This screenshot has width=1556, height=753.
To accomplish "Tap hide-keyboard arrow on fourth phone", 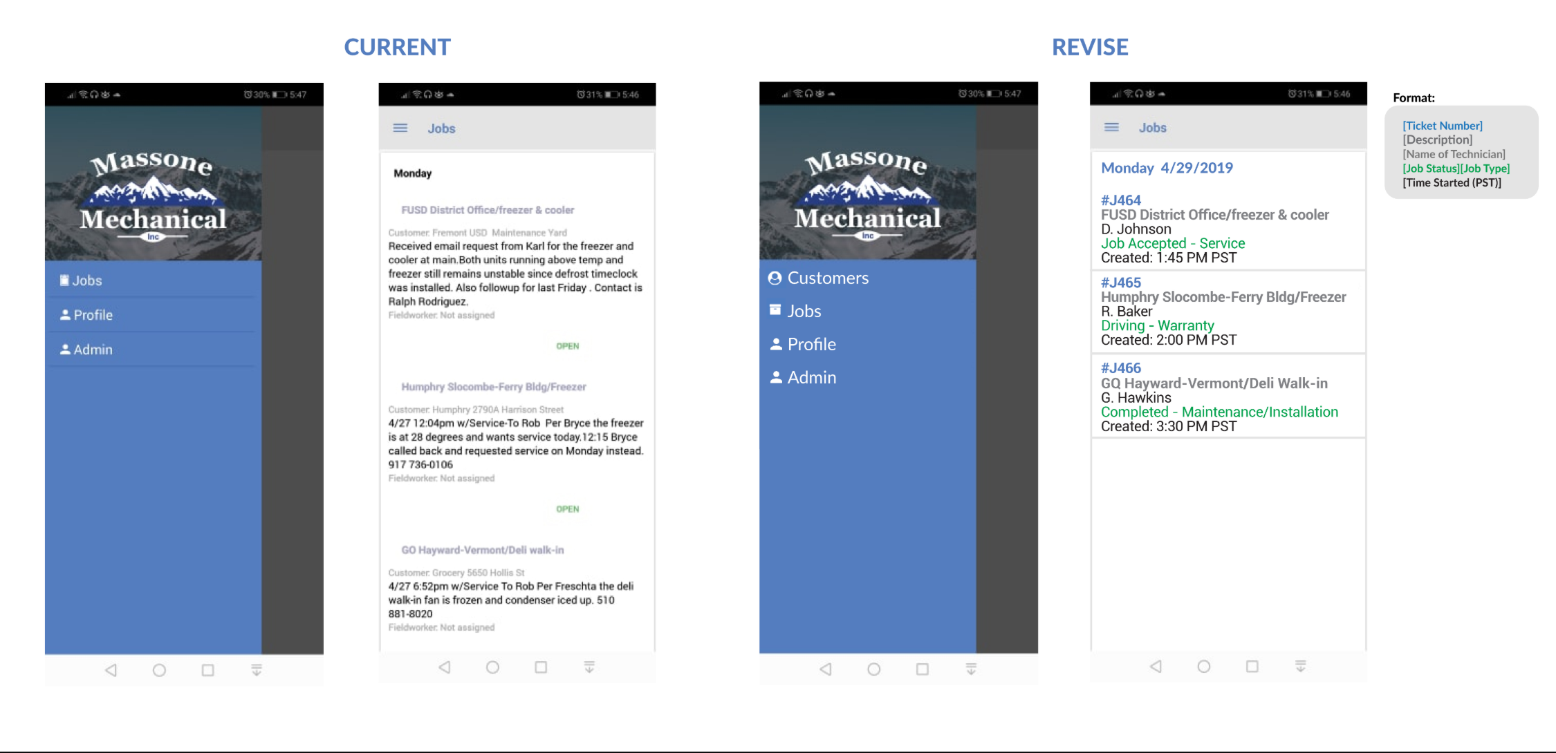I will click(x=1300, y=667).
